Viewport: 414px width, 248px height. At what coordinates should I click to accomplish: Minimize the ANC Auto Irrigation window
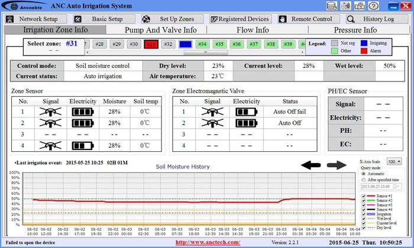tap(393, 6)
